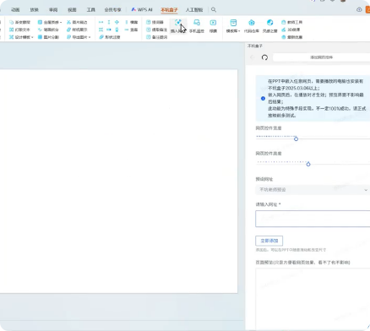370x331 pixels.
Task: Click the scissors 图片 crop tool
Action: pyautogui.click(x=77, y=22)
